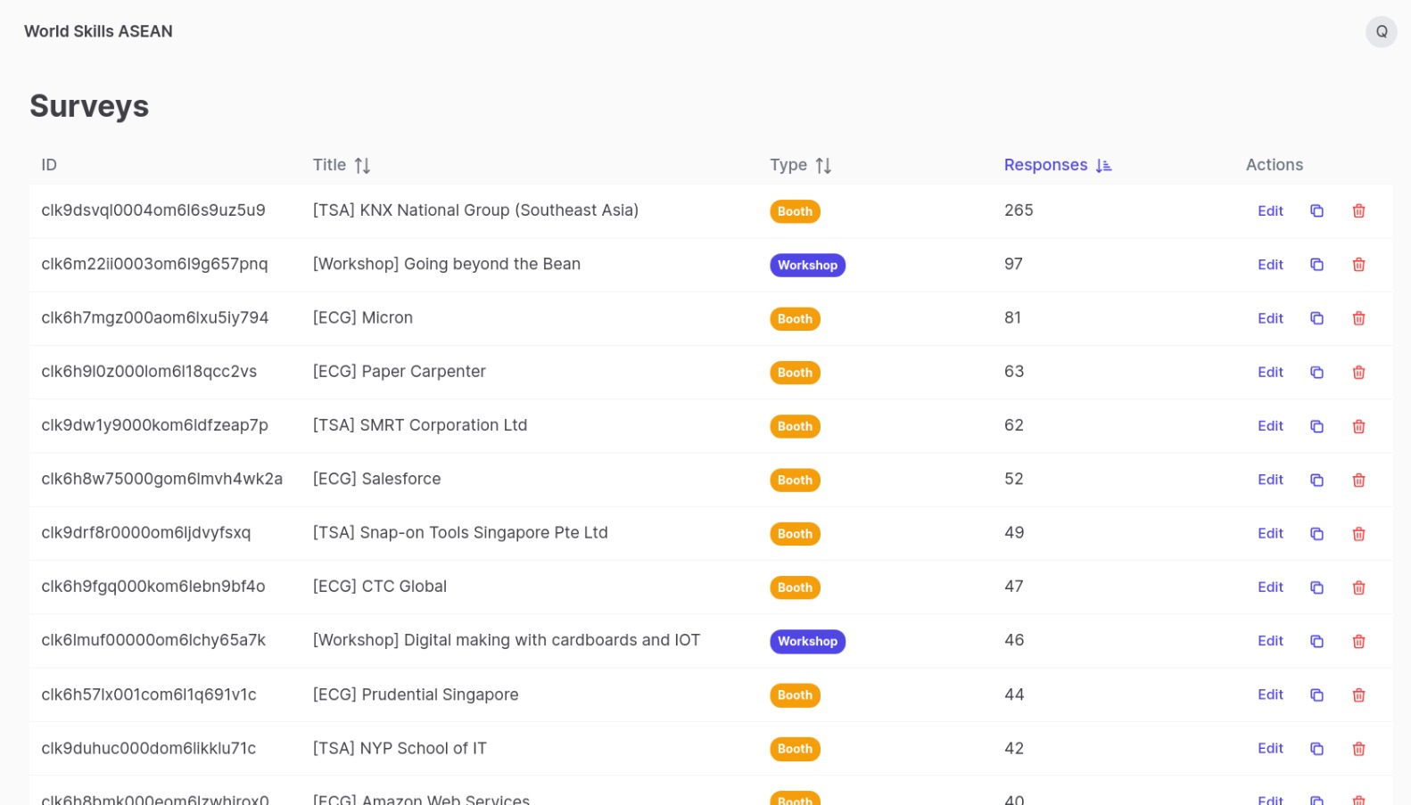The height and width of the screenshot is (805, 1411).
Task: Select the Going beyond the Bean survey ID
Action: tap(154, 264)
